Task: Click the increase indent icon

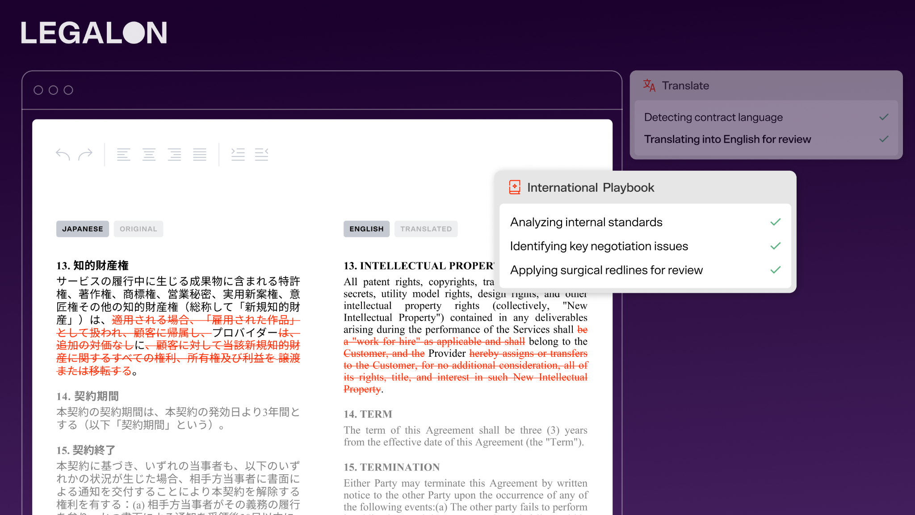Action: [x=238, y=155]
